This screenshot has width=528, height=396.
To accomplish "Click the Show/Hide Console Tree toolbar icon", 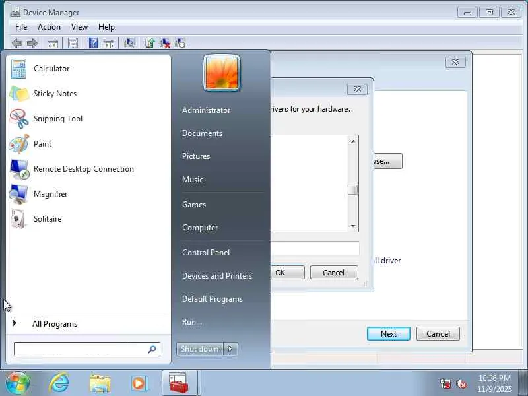I will 53,44.
